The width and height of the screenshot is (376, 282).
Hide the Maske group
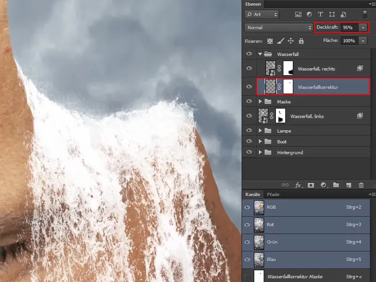tap(249, 101)
